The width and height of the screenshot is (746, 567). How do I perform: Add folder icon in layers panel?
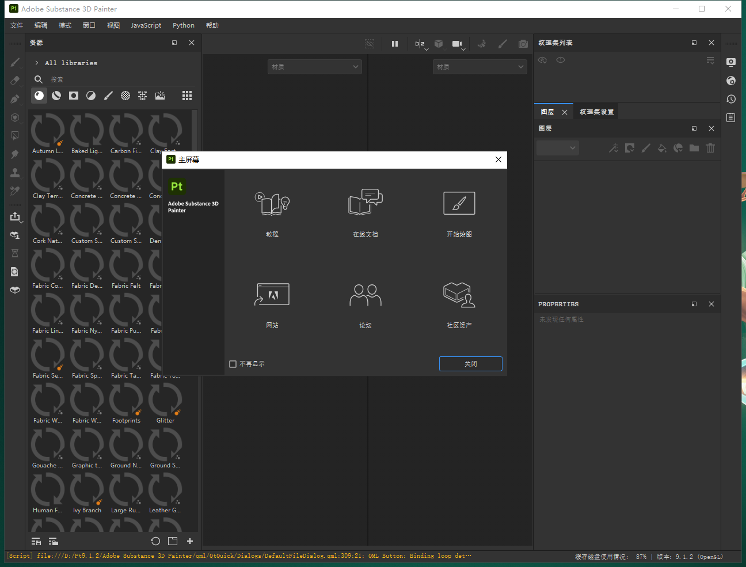click(x=694, y=148)
